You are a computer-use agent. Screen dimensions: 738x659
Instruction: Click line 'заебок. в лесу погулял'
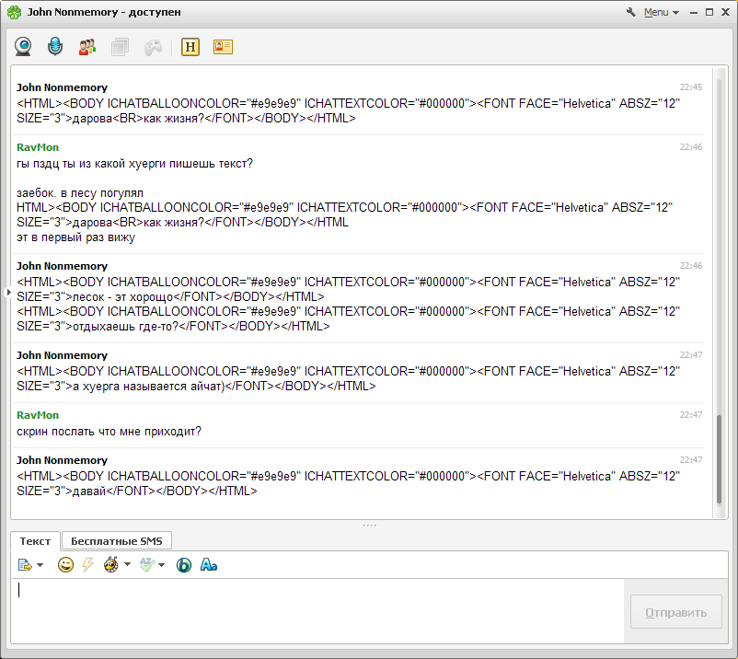pos(80,193)
